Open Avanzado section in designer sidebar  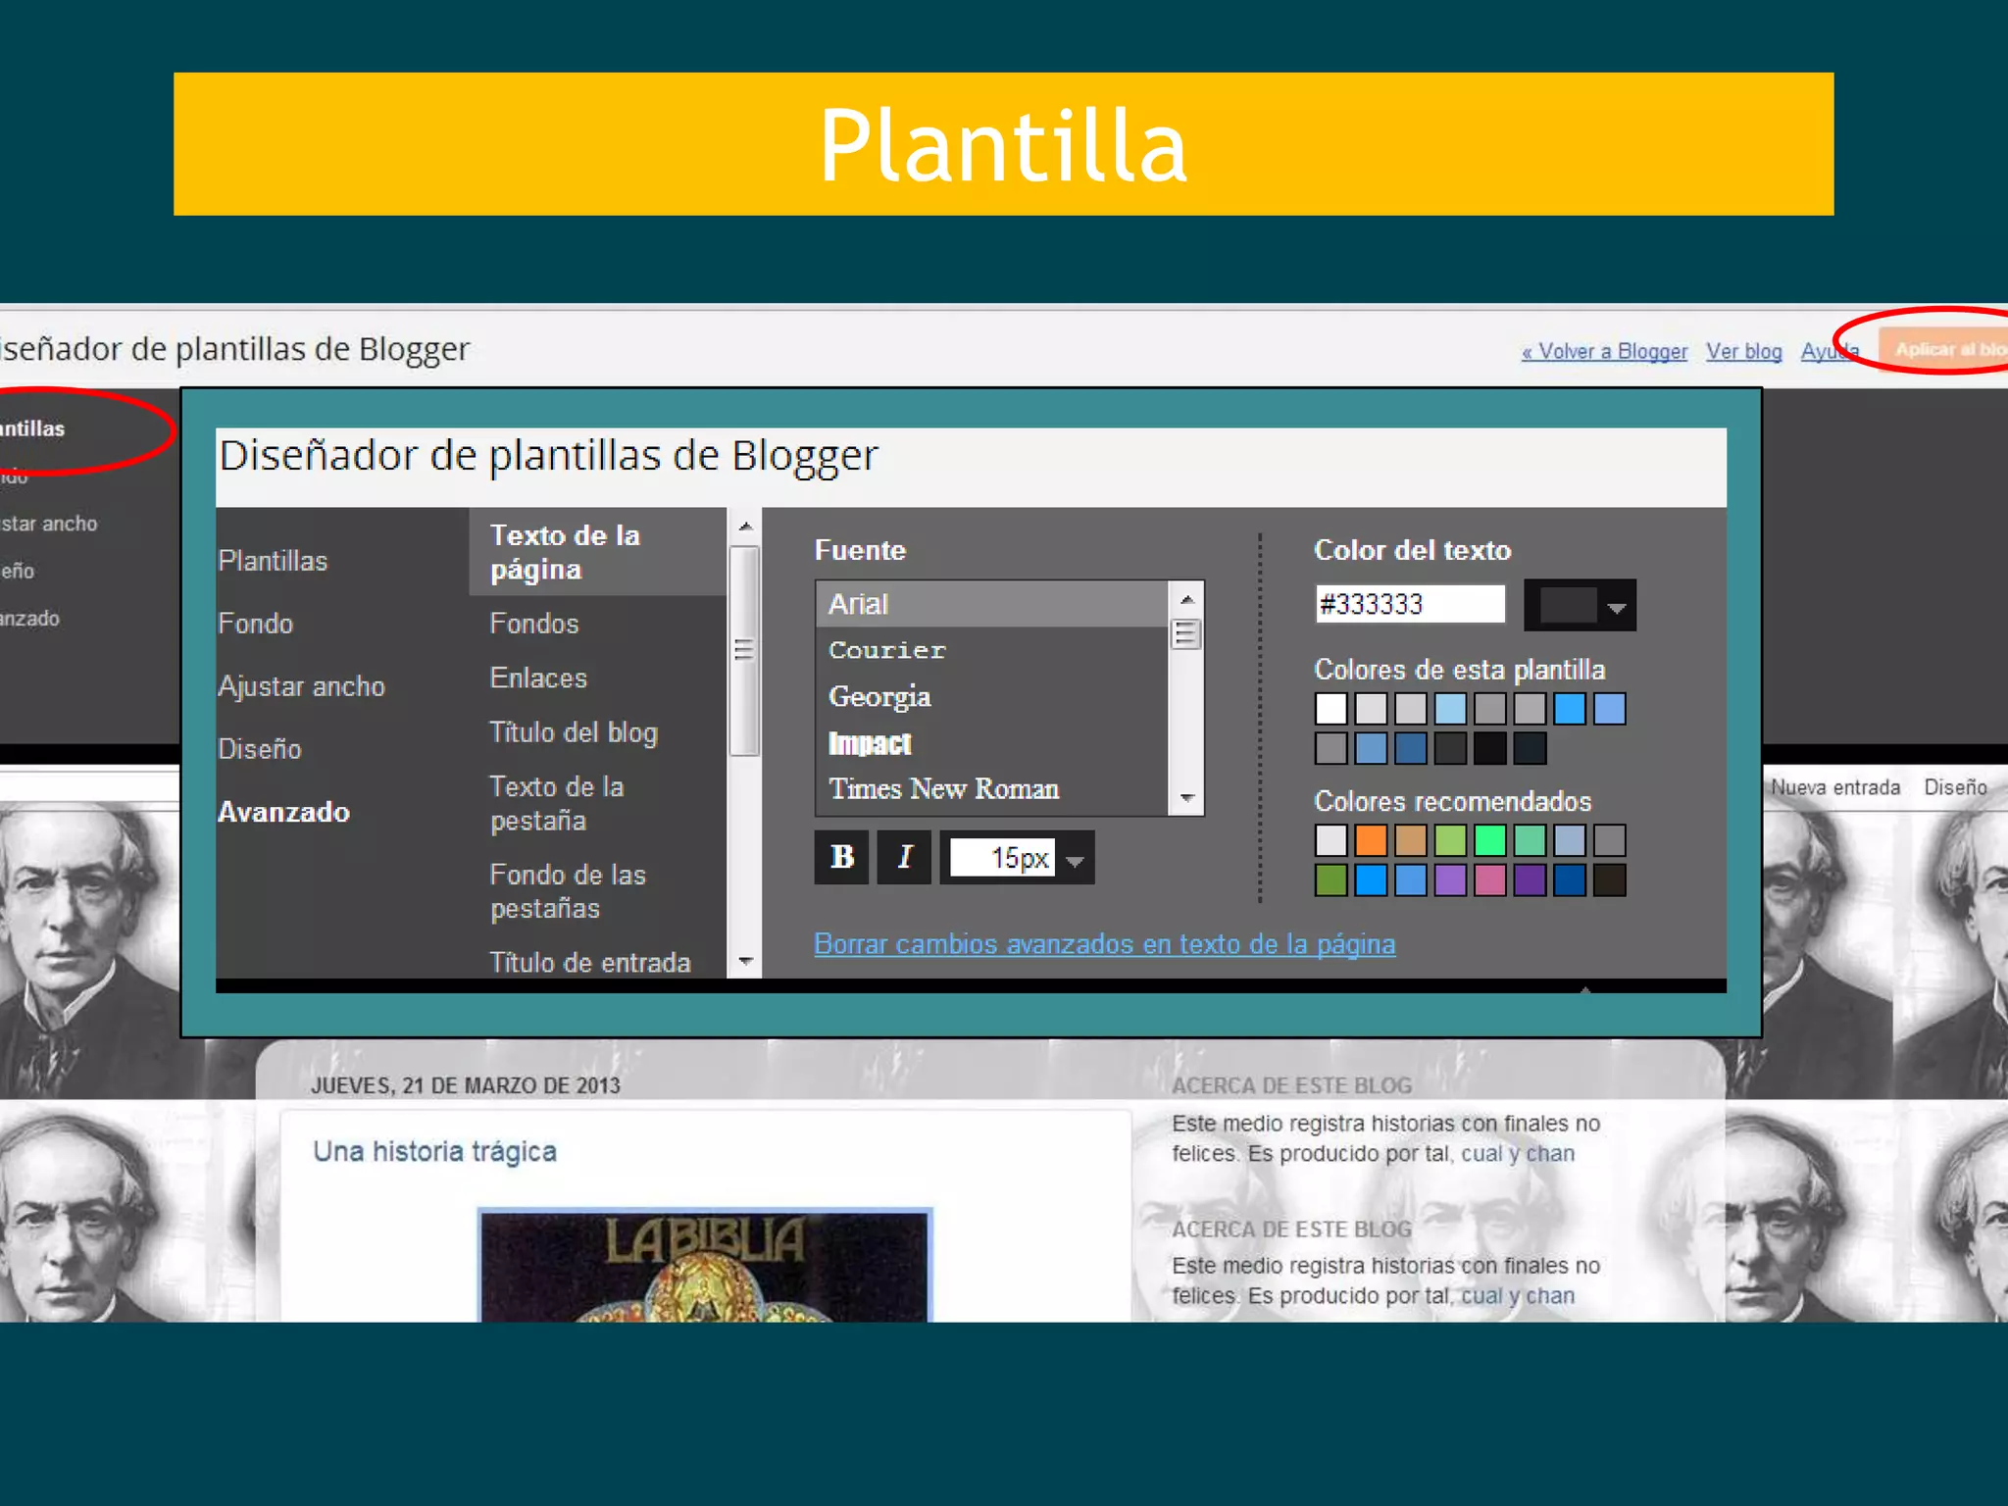(x=283, y=812)
